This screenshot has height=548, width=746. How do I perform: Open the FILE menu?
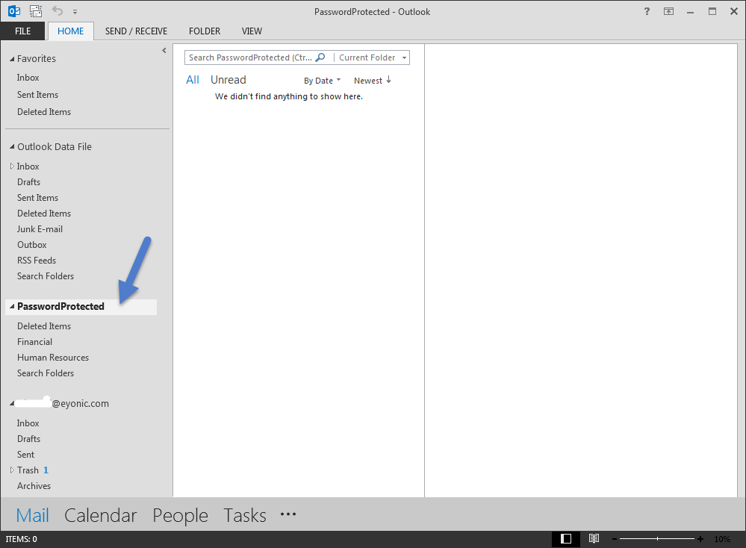coord(22,31)
